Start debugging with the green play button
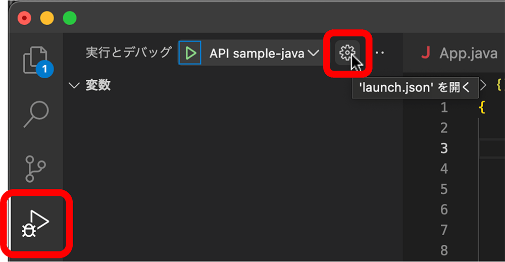Screen dimensions: 505x262 (x=190, y=53)
